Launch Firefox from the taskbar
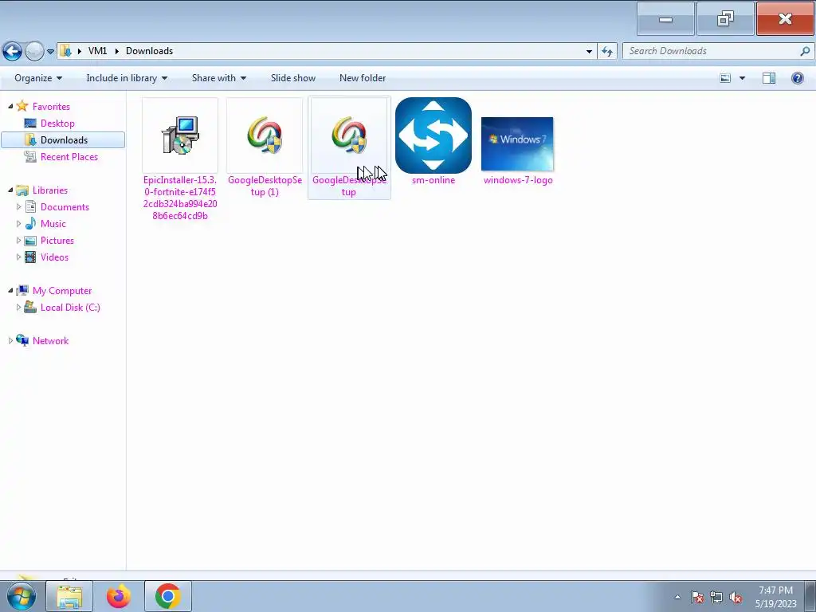Image resolution: width=816 pixels, height=612 pixels. click(119, 596)
